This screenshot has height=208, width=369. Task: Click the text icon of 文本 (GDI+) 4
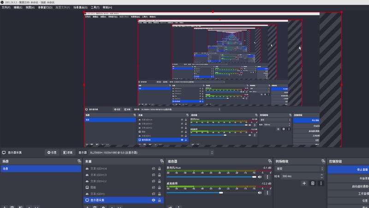(x=87, y=169)
